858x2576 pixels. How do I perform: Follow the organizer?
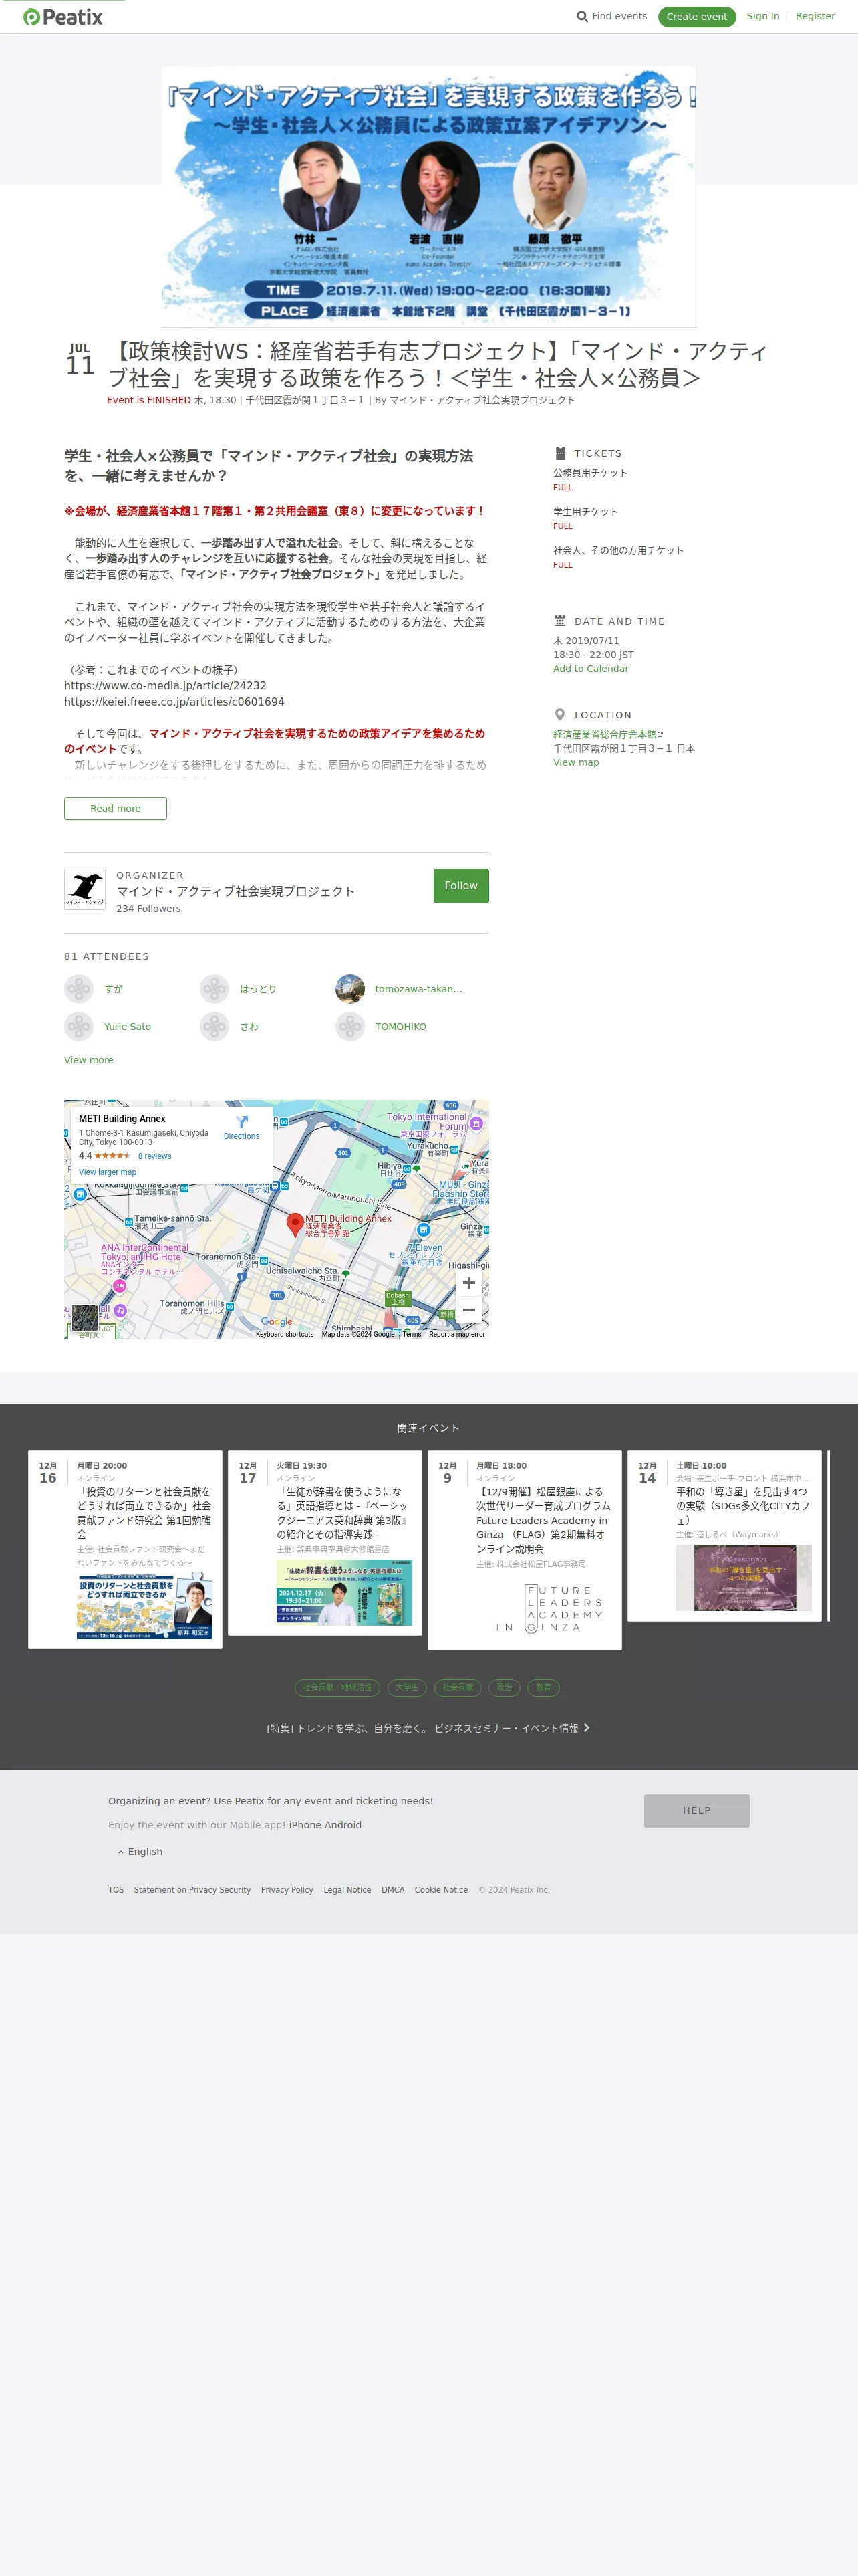pos(460,886)
